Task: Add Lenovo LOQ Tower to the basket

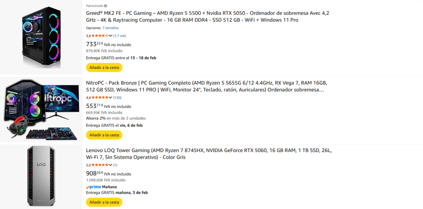Action: [104, 202]
